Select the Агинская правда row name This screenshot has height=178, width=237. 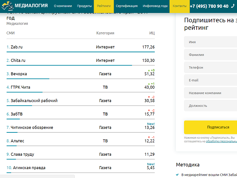tap(29, 168)
